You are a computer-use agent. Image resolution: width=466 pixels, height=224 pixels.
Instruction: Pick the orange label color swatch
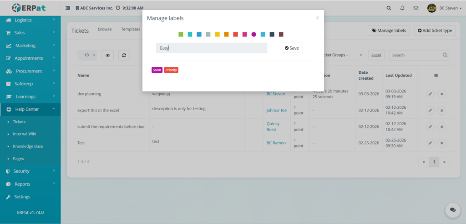click(227, 35)
